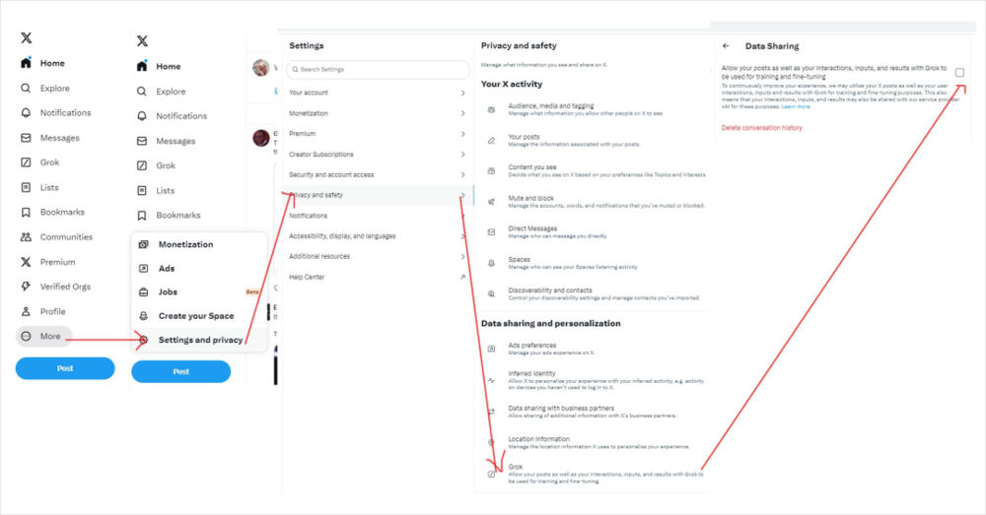Expand the Your account settings chevron
This screenshot has height=515, width=986.
(462, 93)
